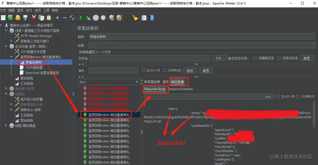Viewport: 318px width, 165px height.
Task: Toggle 区分大小写 for search
Action: pos(143,70)
